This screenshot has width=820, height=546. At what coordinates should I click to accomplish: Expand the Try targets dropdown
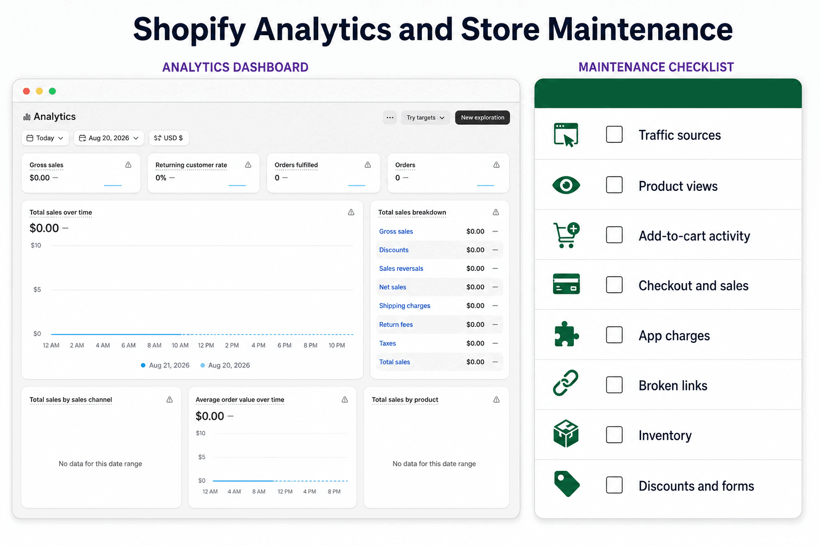[x=425, y=118]
